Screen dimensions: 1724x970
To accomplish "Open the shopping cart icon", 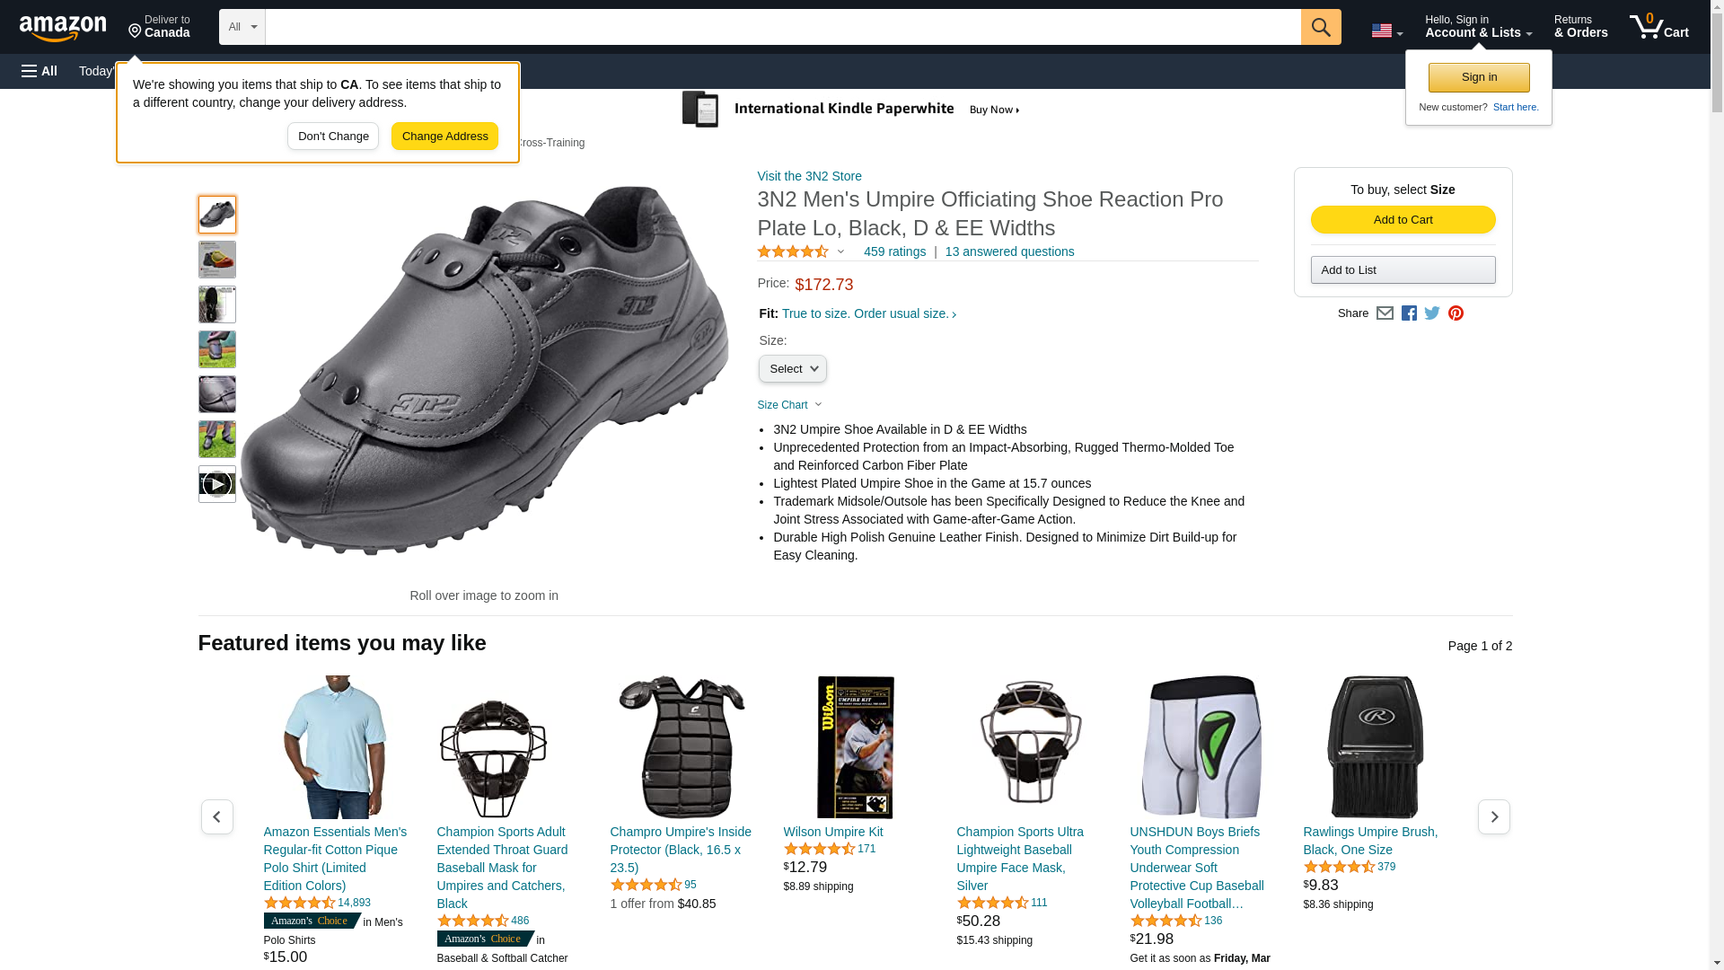I will (1658, 27).
